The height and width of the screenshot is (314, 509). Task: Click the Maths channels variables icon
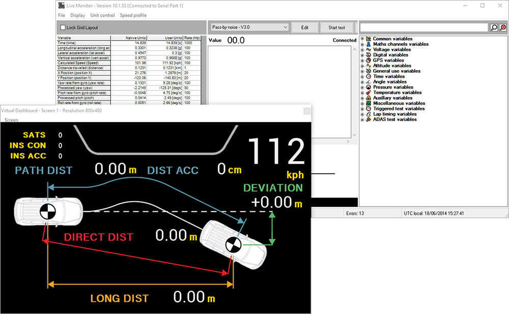tap(369, 44)
